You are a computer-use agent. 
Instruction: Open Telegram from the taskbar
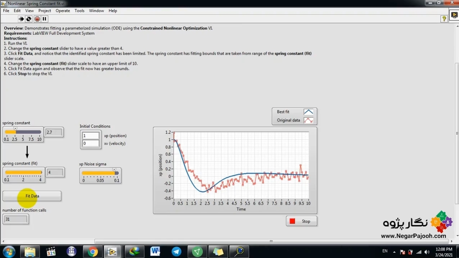tap(176, 252)
